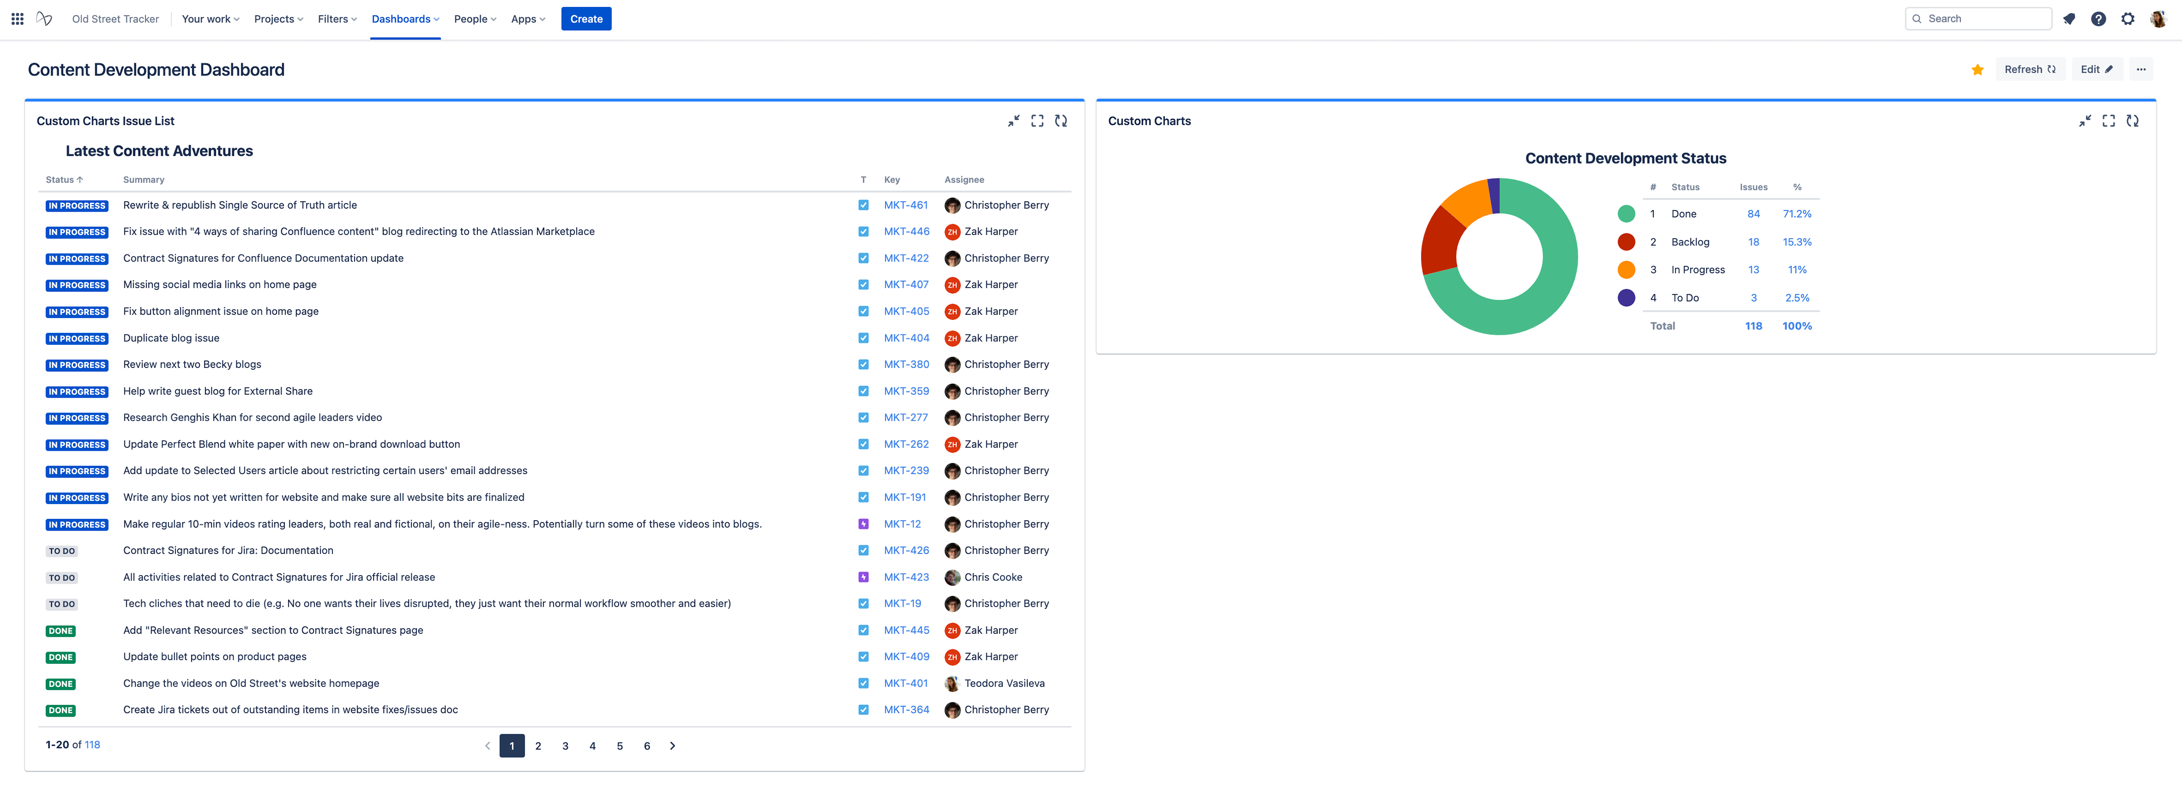Open Jira settings gear icon
The image size is (2182, 790).
pos(2128,19)
